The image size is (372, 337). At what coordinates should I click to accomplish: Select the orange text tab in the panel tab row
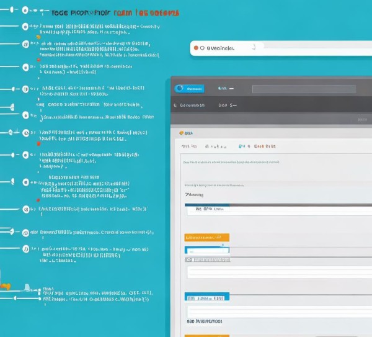265,147
